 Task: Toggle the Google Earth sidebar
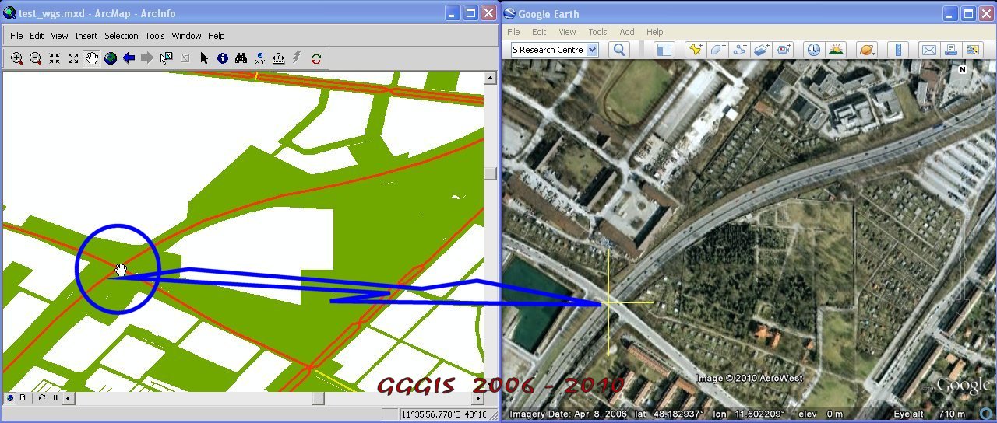pyautogui.click(x=664, y=50)
